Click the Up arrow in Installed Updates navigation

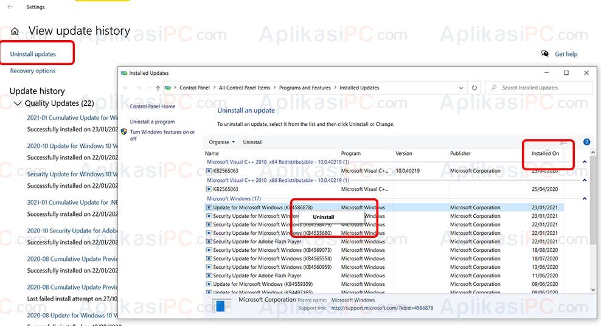158,88
